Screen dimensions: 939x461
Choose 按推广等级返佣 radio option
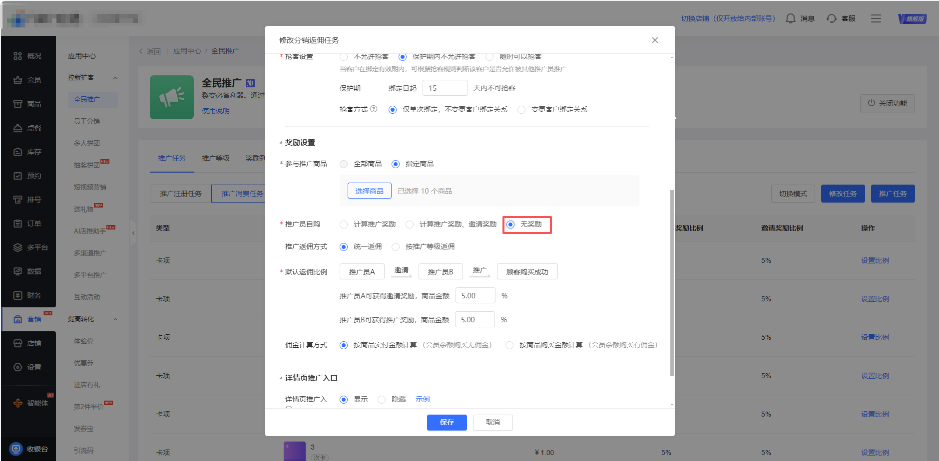[x=396, y=247]
